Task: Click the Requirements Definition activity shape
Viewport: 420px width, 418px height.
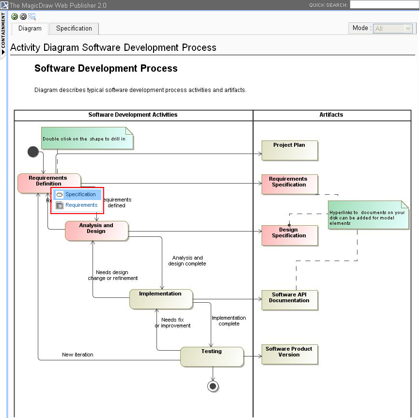Action: click(48, 181)
